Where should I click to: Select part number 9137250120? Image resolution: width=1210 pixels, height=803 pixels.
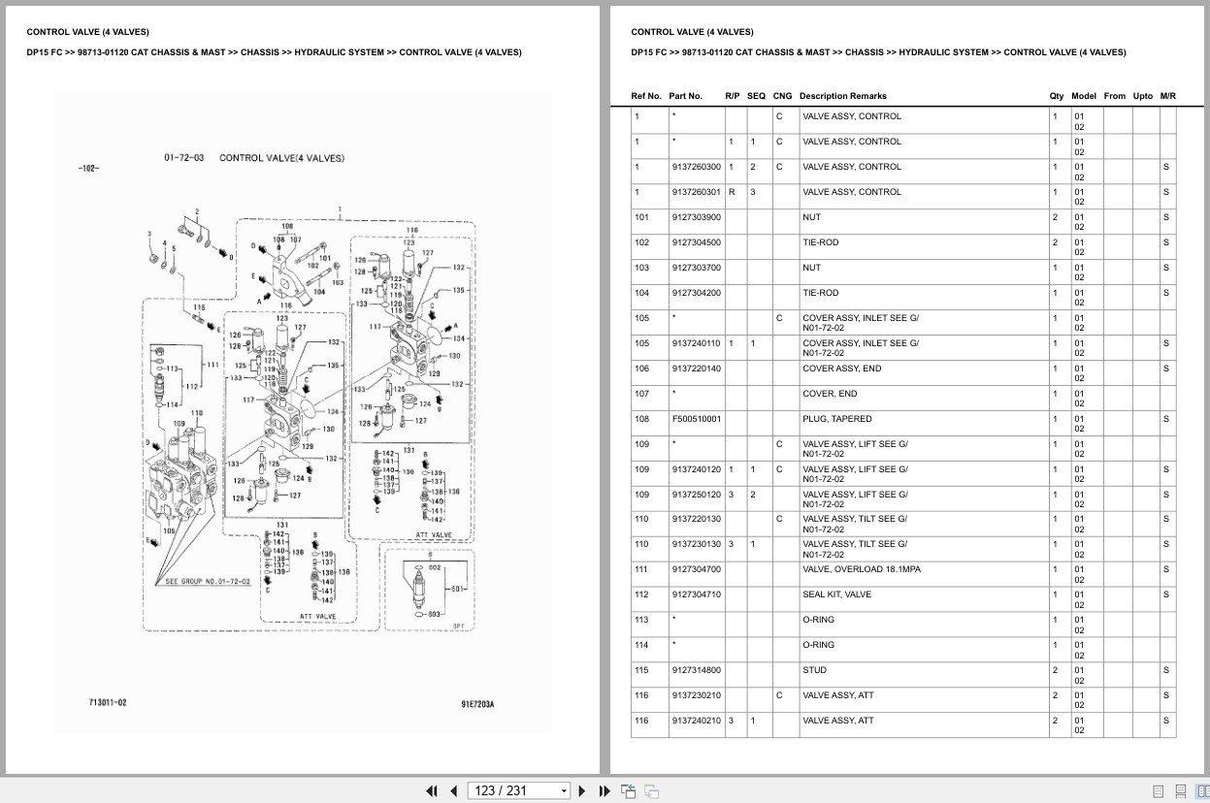697,495
